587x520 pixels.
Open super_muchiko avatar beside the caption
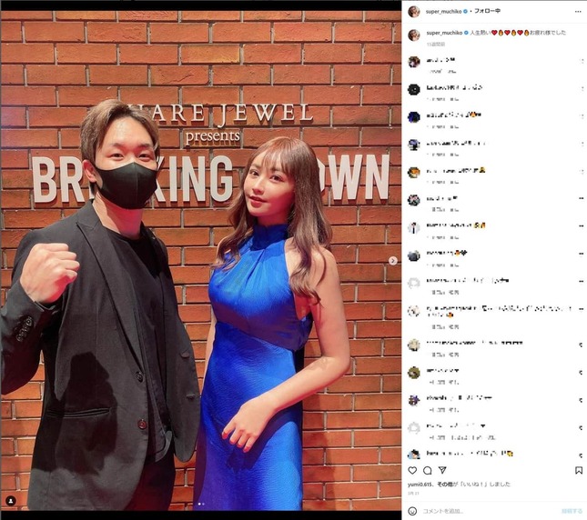414,35
